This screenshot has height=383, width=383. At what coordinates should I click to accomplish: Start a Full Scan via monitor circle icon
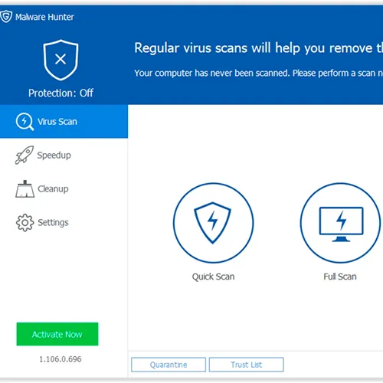(340, 223)
